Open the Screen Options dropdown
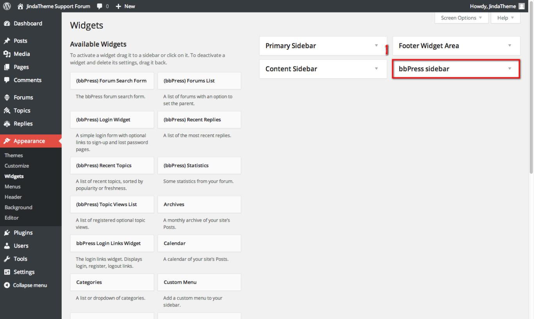 (x=461, y=18)
